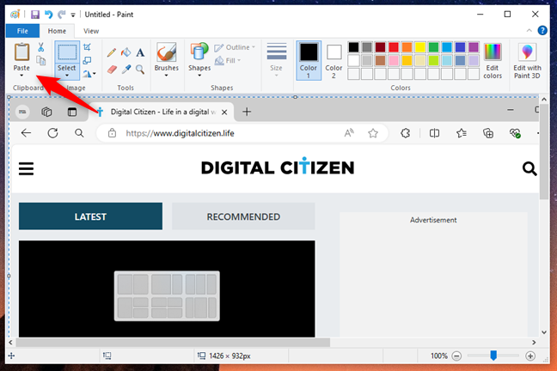Expand the Brushes dropdown arrow
The height and width of the screenshot is (371, 557).
[x=166, y=76]
